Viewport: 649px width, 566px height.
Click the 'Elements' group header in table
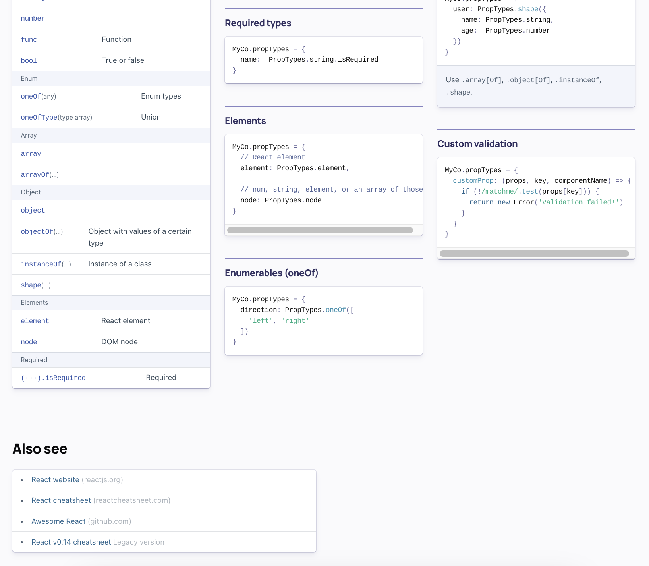[x=111, y=303]
